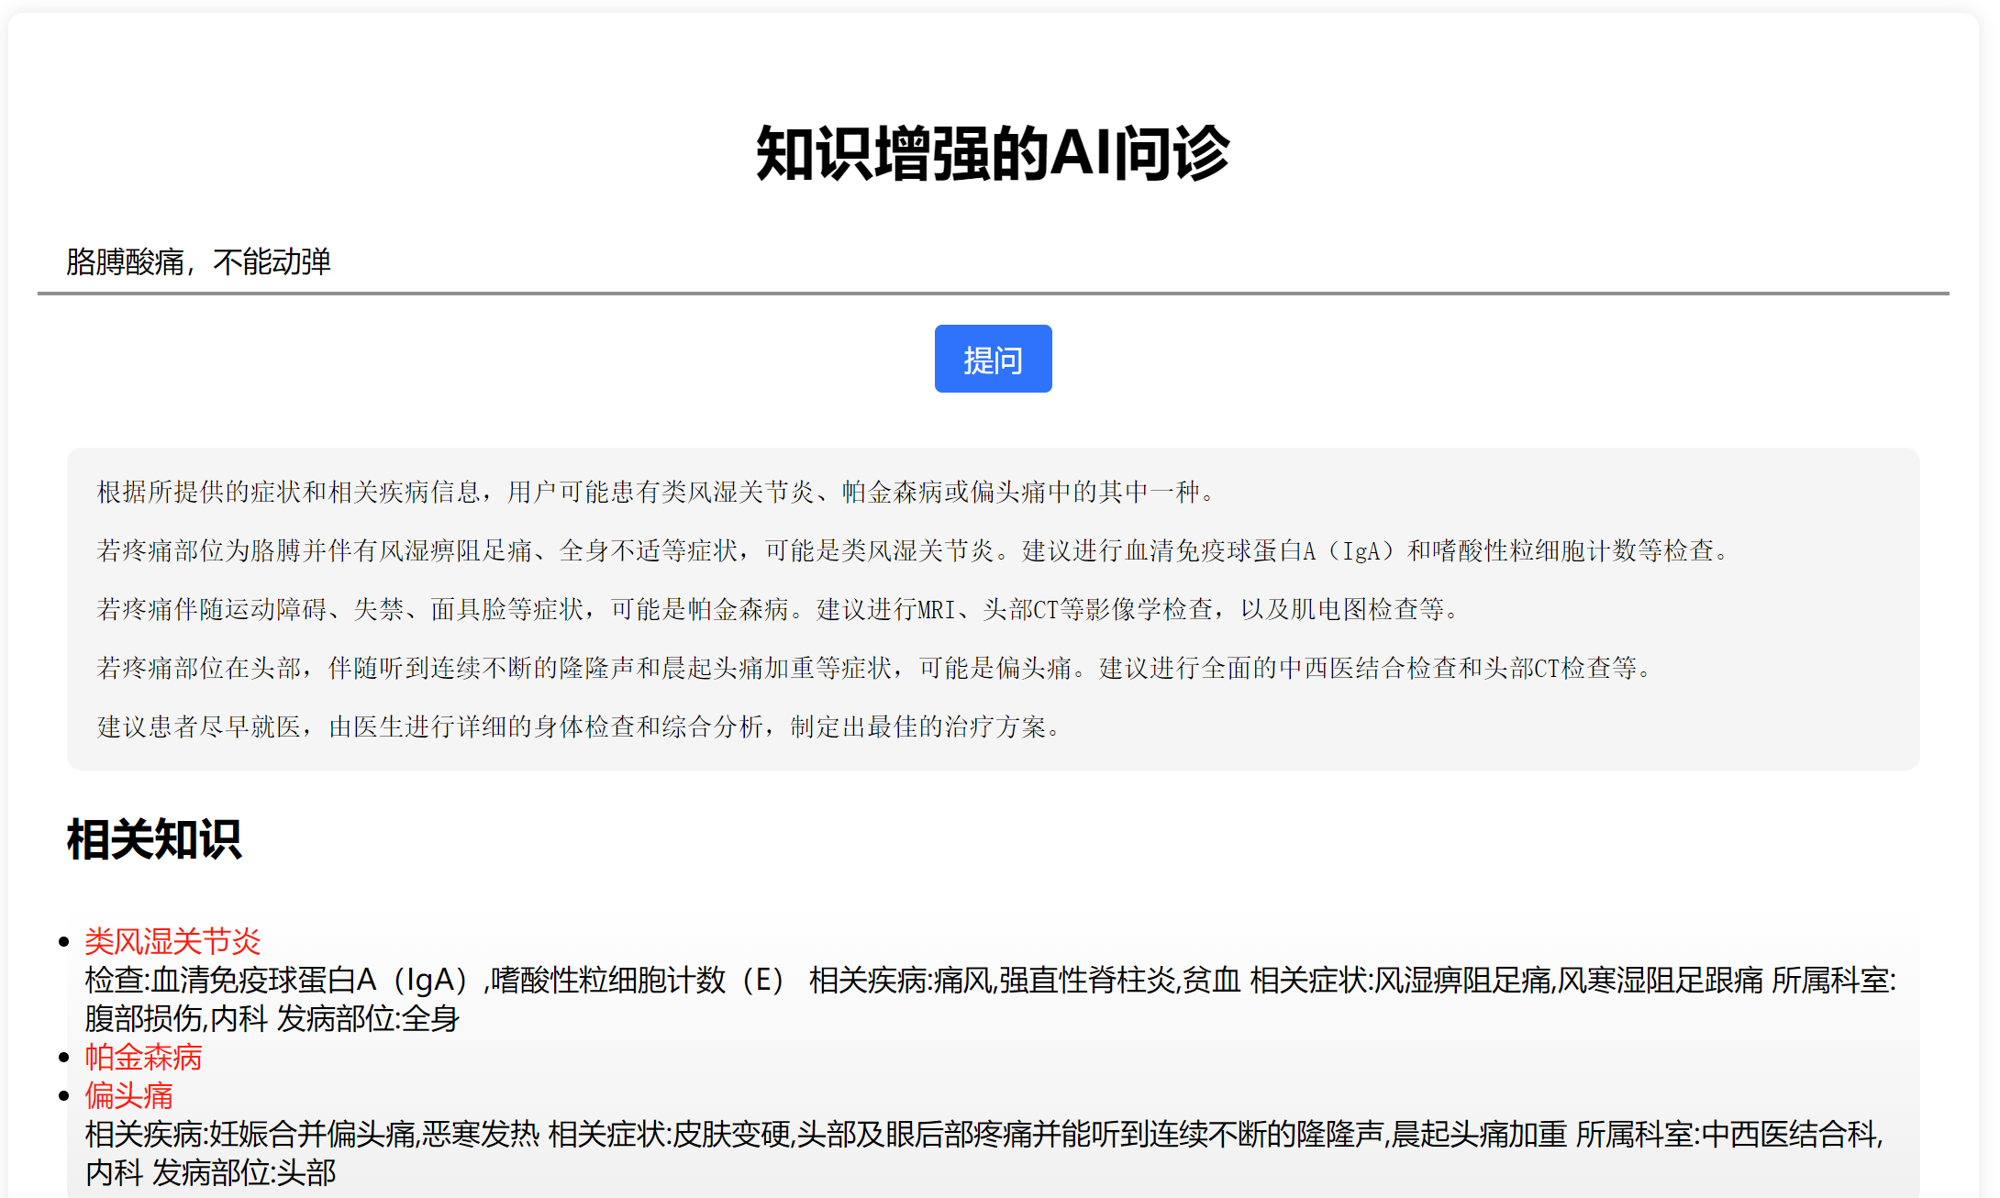Open the 帕金森病 link
Image resolution: width=2000 pixels, height=1198 pixels.
[143, 1057]
